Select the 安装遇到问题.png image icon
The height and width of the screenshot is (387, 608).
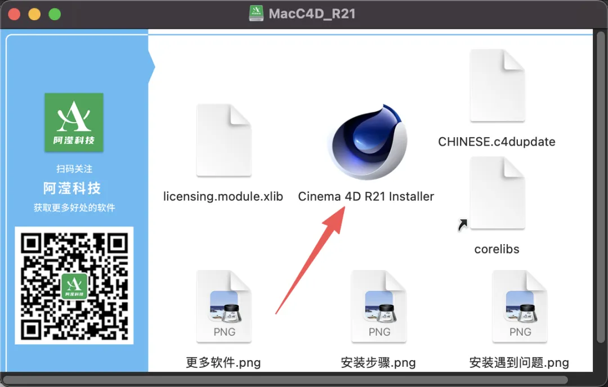520,307
